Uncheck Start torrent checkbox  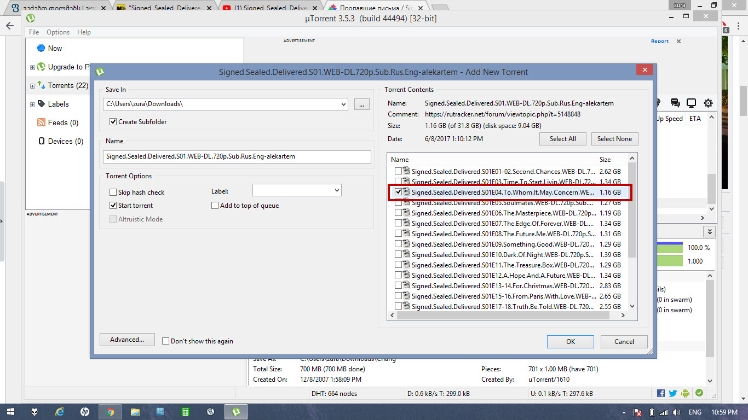[x=113, y=206]
